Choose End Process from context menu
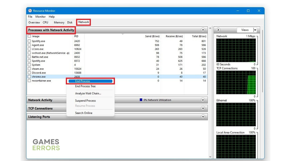 pyautogui.click(x=91, y=81)
